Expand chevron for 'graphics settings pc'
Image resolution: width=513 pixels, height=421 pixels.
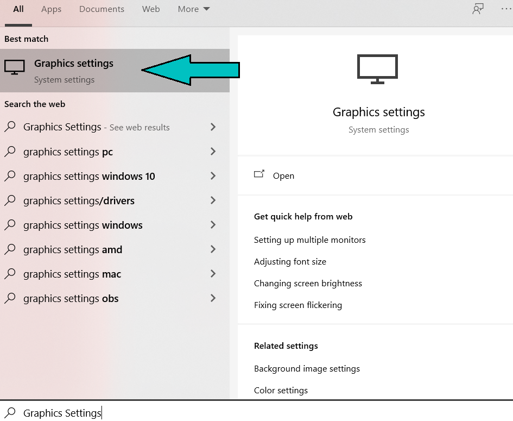click(213, 152)
